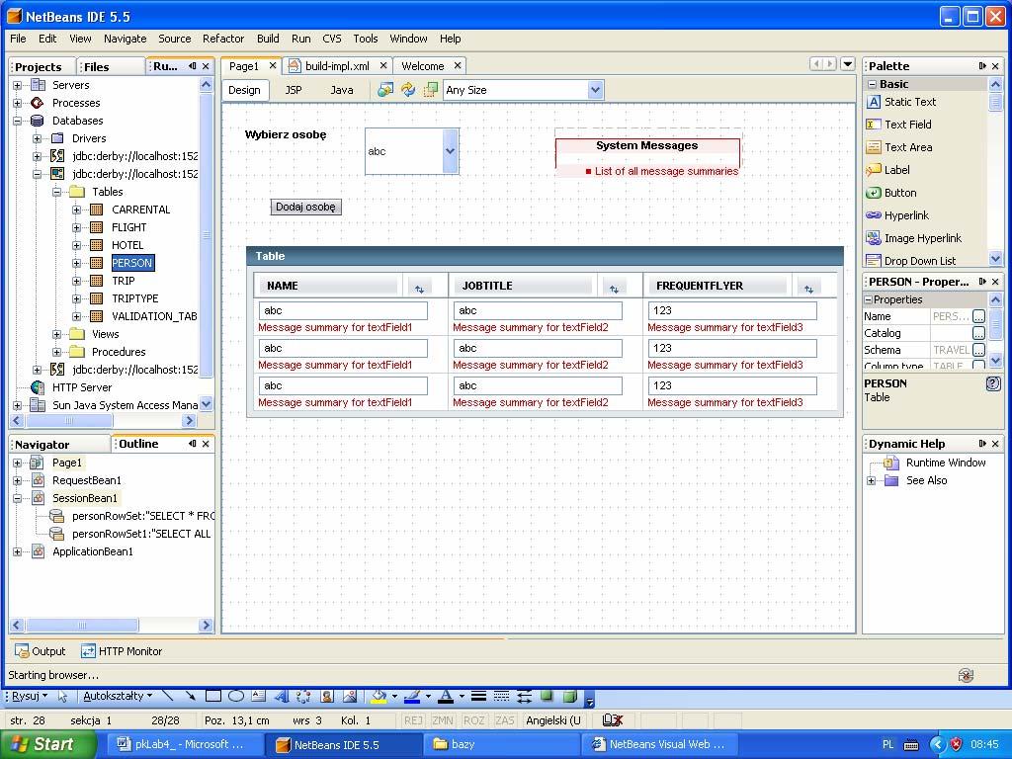Expand the Views folder node
Screen dimensions: 1012x759
click(x=56, y=334)
